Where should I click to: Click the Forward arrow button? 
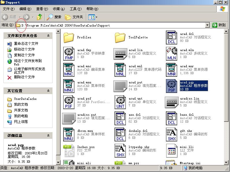(26, 17)
